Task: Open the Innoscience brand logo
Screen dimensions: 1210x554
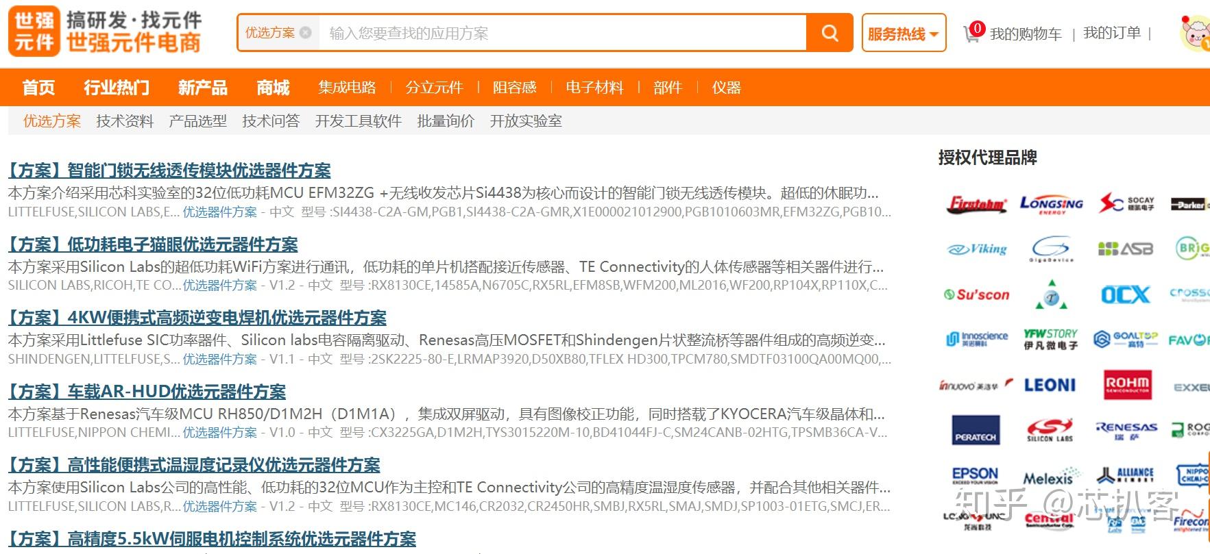Action: point(977,338)
